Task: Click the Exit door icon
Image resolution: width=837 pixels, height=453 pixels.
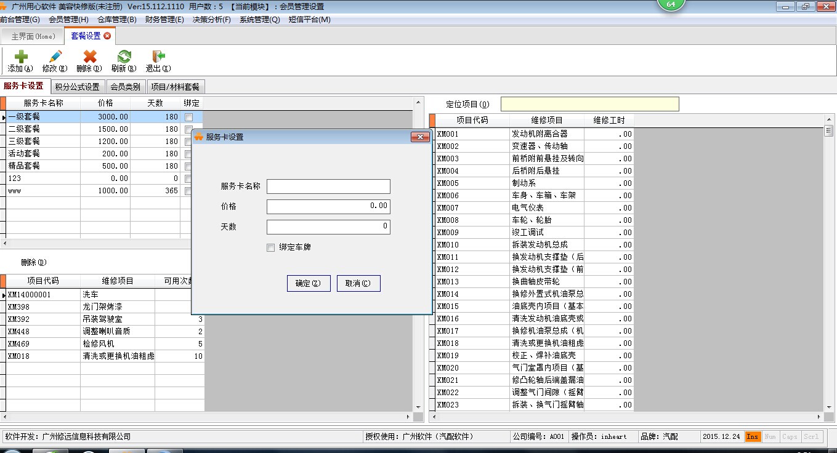Action: (x=158, y=57)
